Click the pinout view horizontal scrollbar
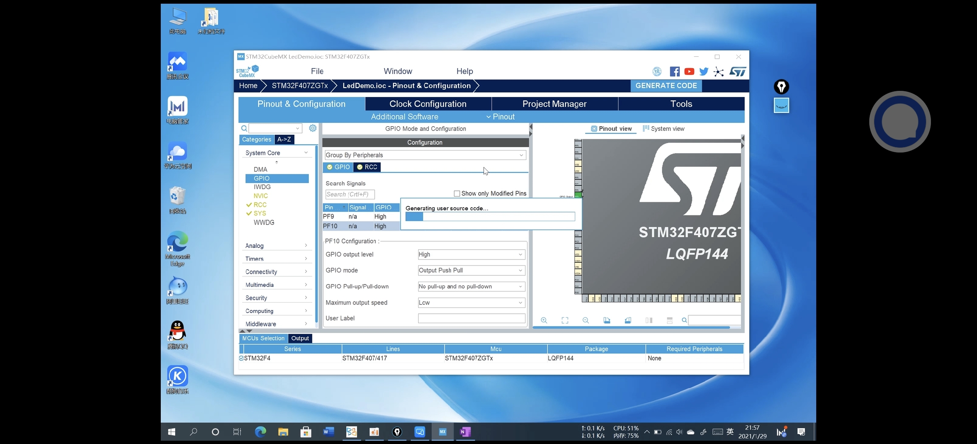The height and width of the screenshot is (444, 977). tap(631, 328)
